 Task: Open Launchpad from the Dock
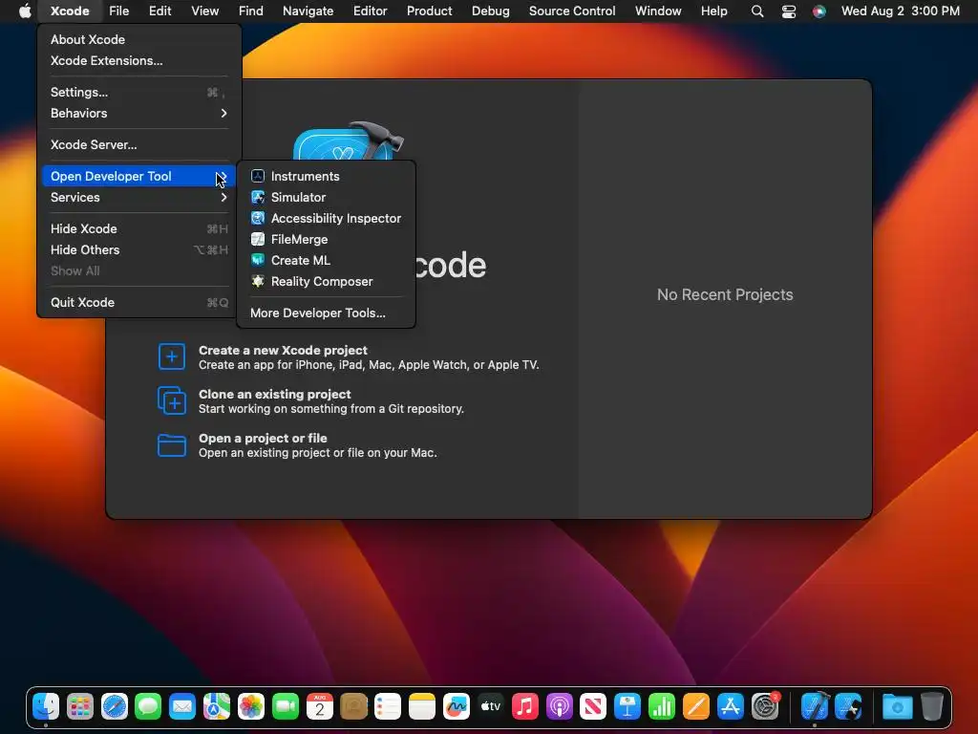(x=80, y=706)
